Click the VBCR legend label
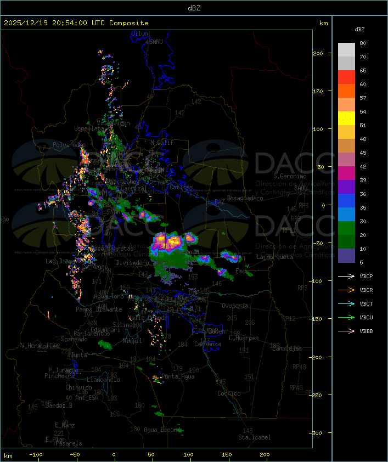388x462 pixels. coord(366,290)
